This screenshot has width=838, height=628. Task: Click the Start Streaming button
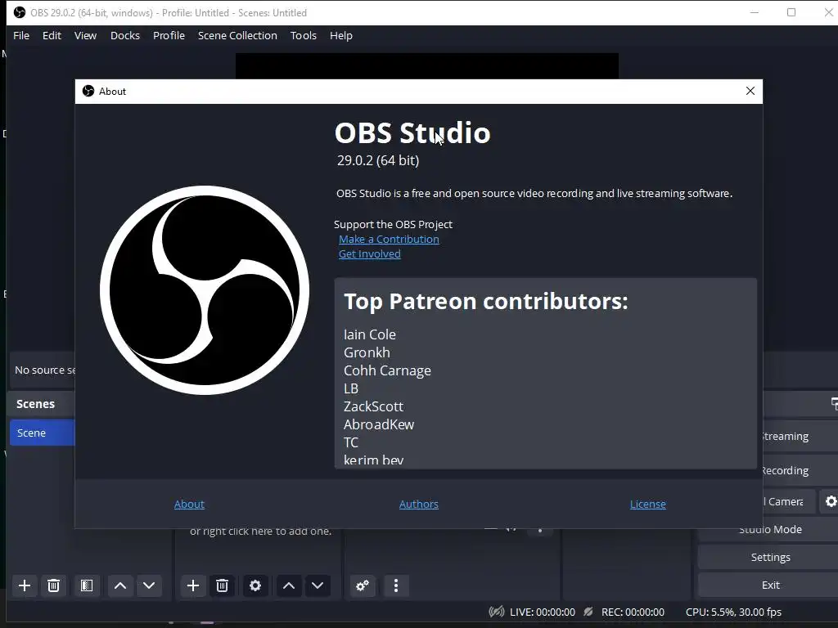point(800,437)
